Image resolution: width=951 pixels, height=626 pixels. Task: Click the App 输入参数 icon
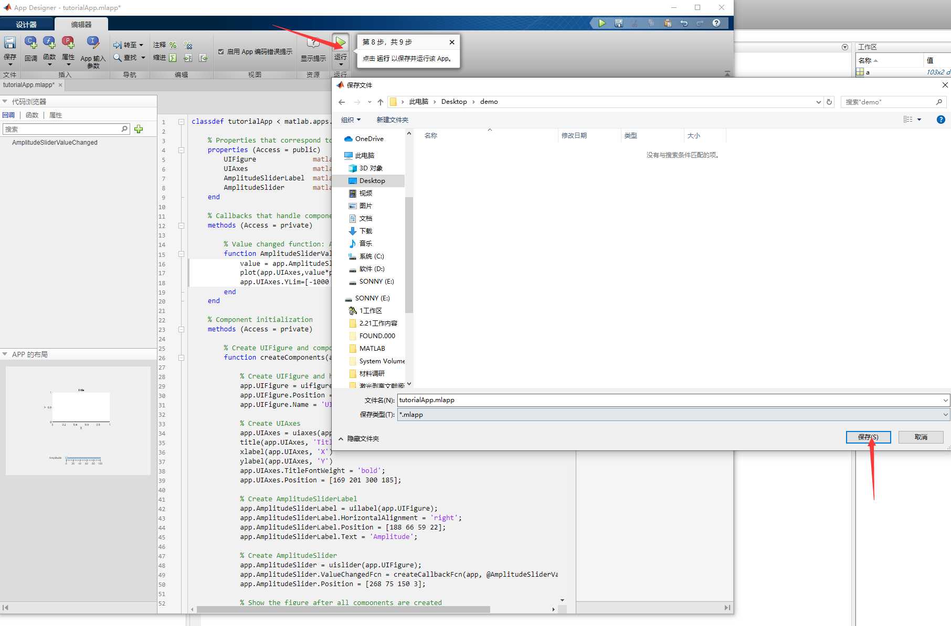(x=93, y=43)
